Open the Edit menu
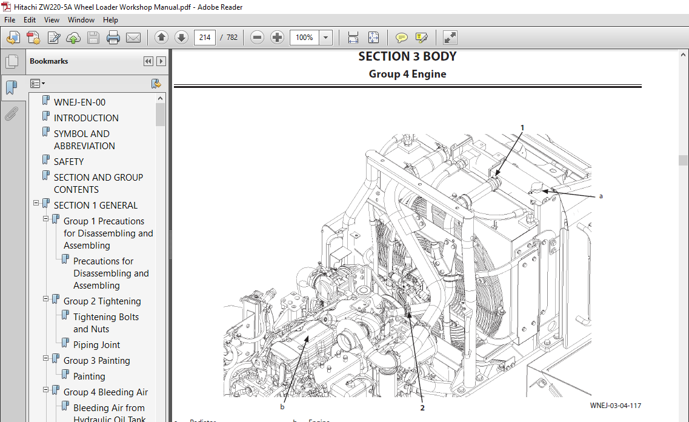 click(30, 20)
